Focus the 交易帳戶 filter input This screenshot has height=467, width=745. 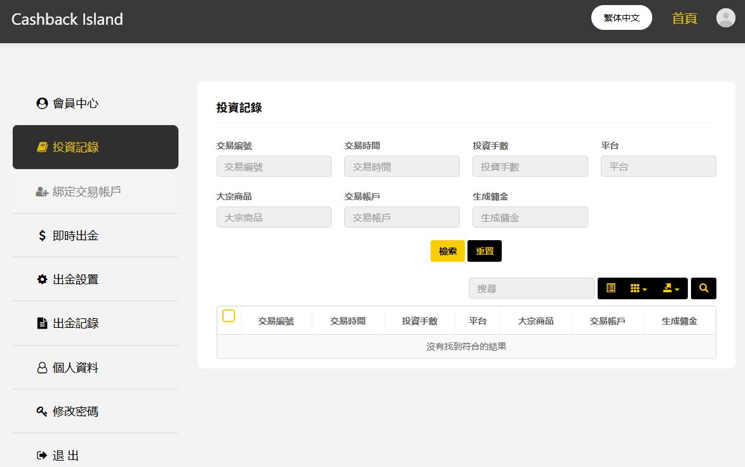coord(402,217)
